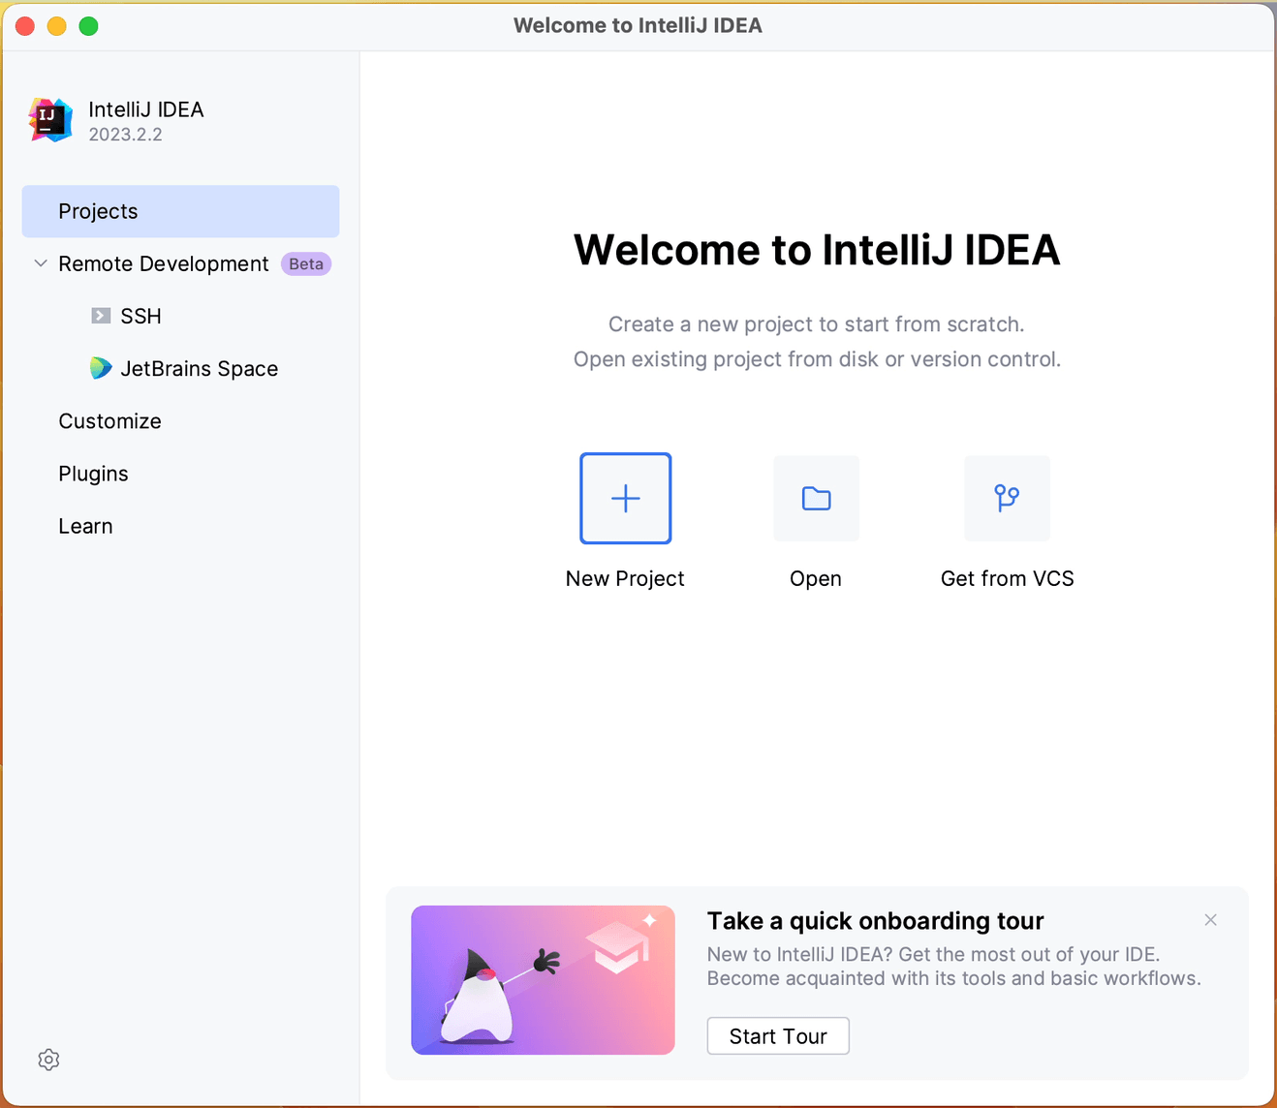Click the JetBrains Space logo icon
This screenshot has height=1108, width=1277.
[101, 368]
